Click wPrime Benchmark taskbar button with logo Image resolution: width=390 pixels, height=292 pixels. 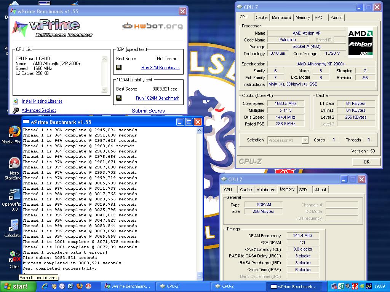pyautogui.click(x=128, y=286)
